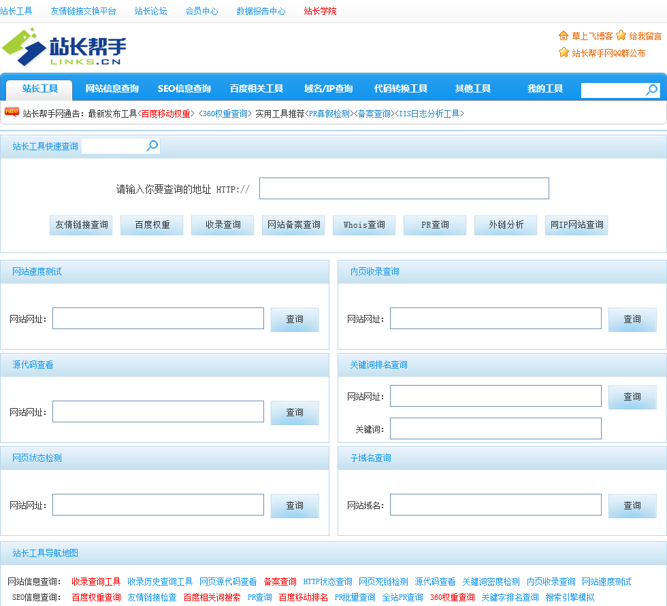Open 收录历史查询工具 link
Viewport: 667px width, 606px height.
click(x=160, y=582)
